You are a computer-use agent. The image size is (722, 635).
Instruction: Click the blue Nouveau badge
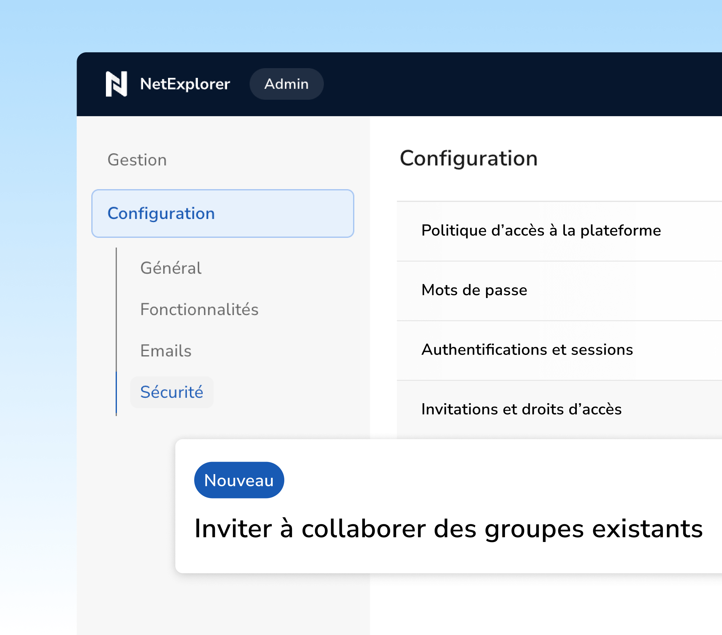point(239,480)
